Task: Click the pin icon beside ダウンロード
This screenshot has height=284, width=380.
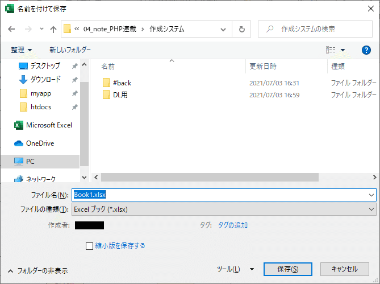Action: (74, 80)
